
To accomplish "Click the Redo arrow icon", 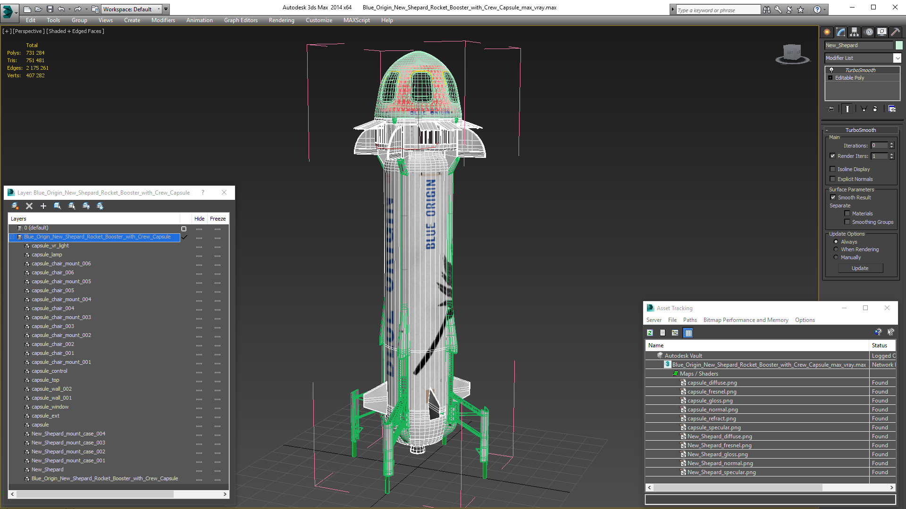I will point(78,9).
